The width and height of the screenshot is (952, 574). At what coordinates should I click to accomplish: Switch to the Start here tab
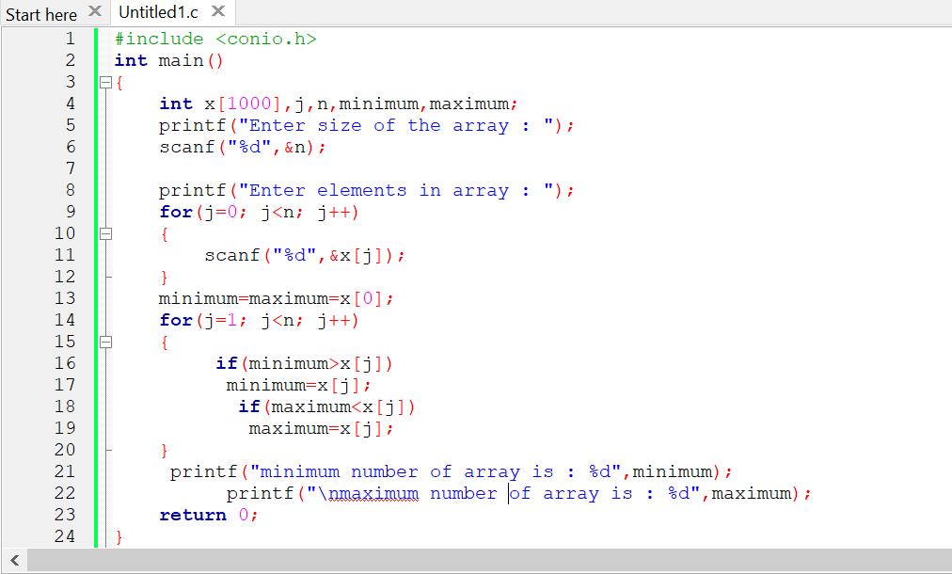coord(41,13)
